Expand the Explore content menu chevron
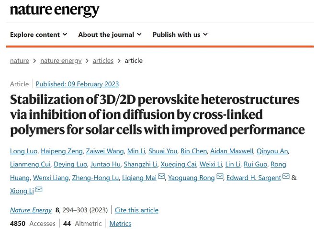The width and height of the screenshot is (316, 229). click(x=65, y=34)
